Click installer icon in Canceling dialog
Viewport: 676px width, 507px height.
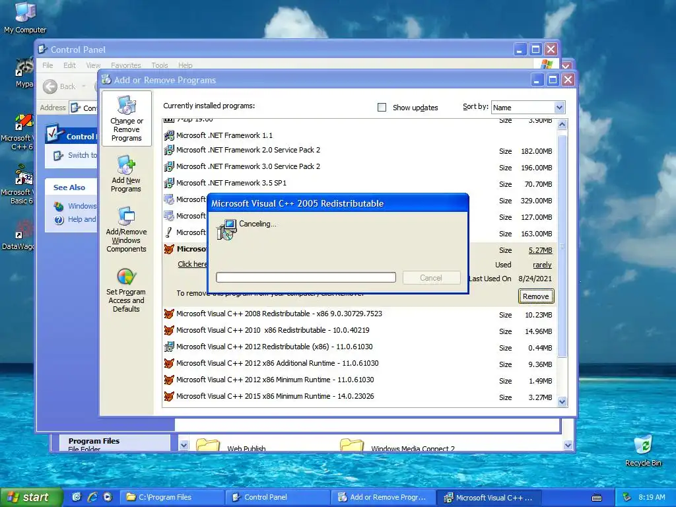[x=227, y=229]
